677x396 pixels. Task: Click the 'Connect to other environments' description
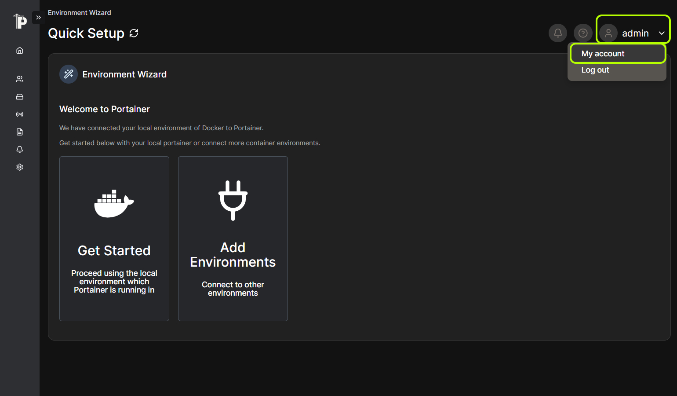click(233, 289)
